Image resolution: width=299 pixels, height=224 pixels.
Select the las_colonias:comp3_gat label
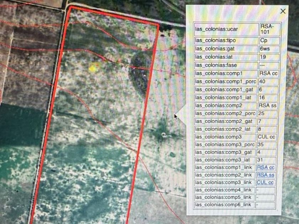[x=223, y=153]
